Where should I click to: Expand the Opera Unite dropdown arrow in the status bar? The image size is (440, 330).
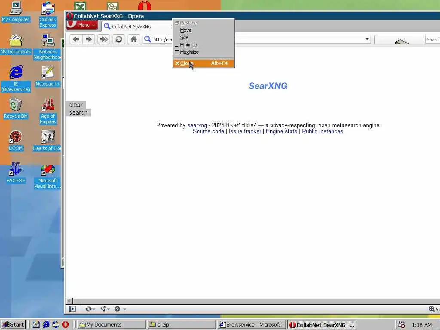point(108,309)
